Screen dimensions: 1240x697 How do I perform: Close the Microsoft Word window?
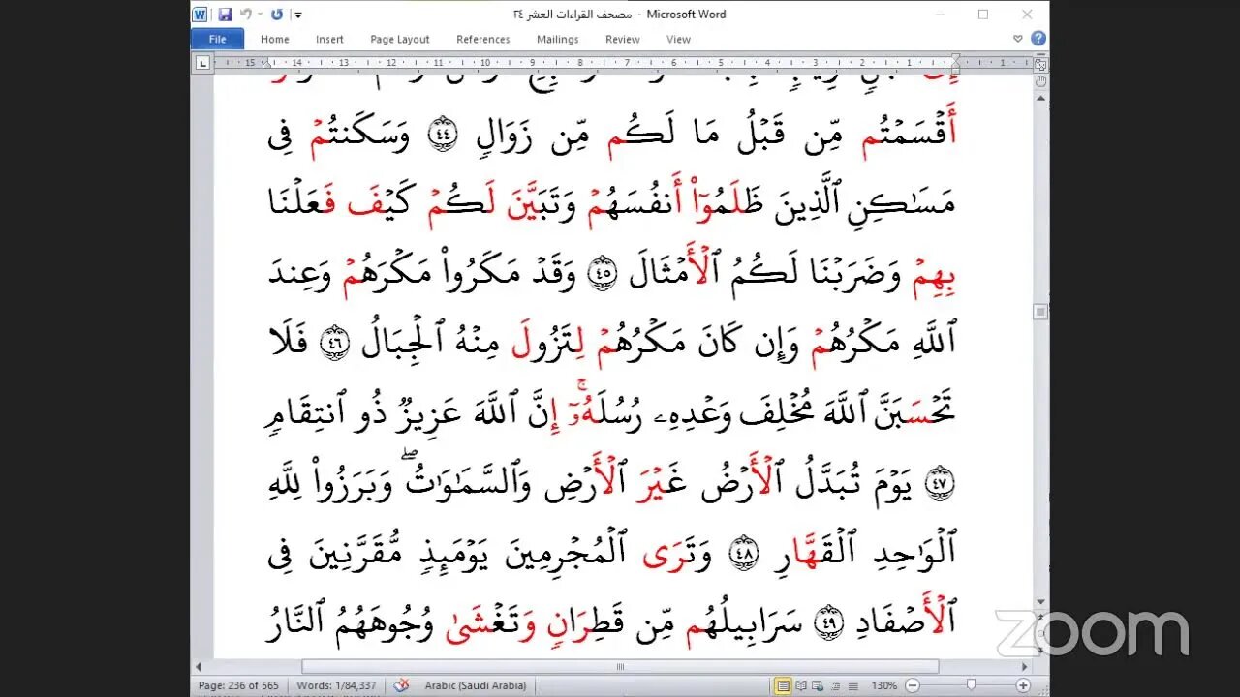[1027, 15]
